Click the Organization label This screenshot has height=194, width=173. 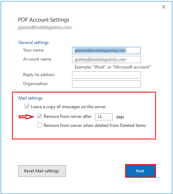pyautogui.click(x=35, y=84)
